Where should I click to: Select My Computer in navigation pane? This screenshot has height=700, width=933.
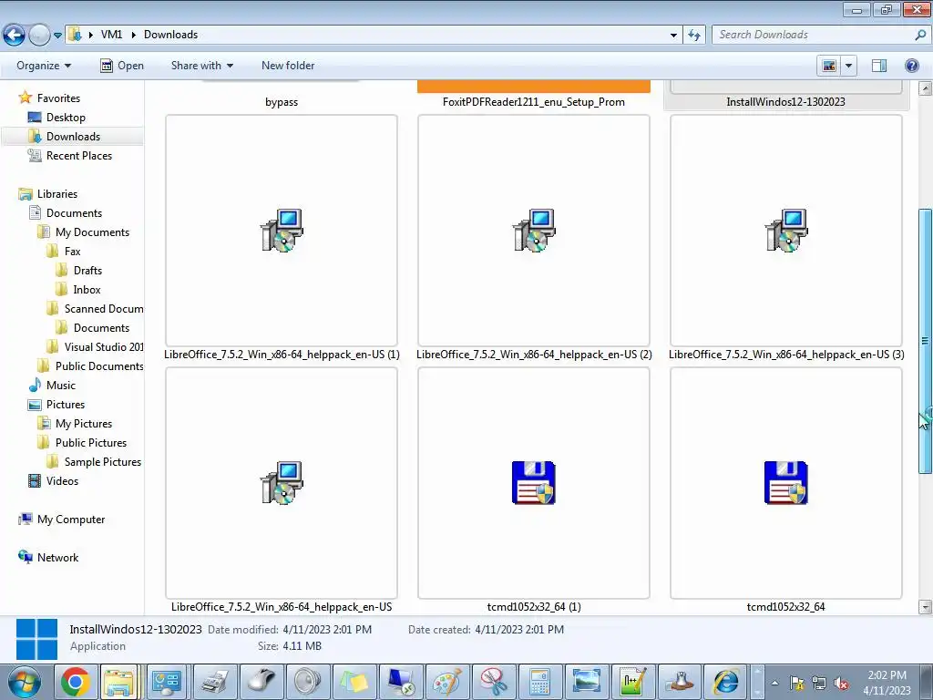coord(71,519)
